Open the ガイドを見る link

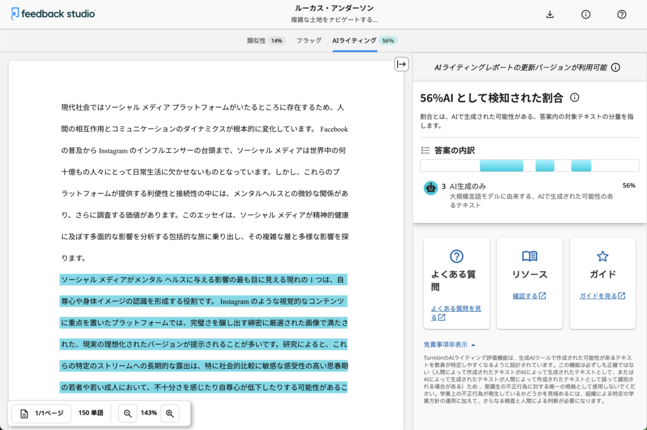point(602,296)
